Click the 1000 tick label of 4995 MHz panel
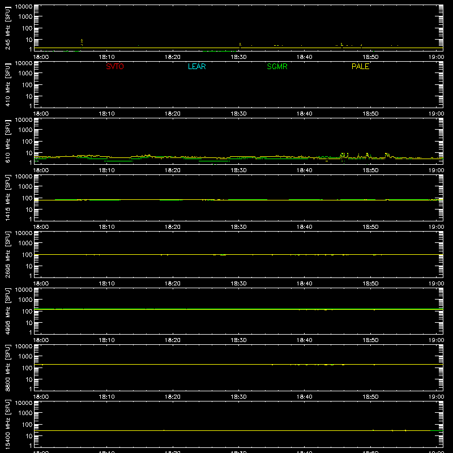The width and height of the screenshot is (453, 453). pyautogui.click(x=25, y=300)
